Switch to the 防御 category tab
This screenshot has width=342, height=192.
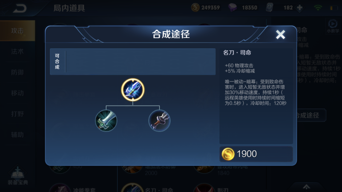coord(18,72)
